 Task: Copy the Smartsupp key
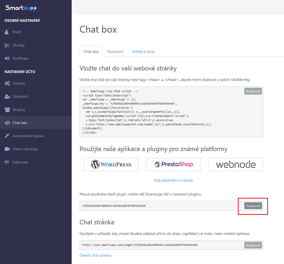coord(253,206)
